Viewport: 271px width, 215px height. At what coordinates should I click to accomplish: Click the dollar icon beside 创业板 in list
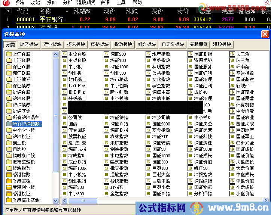pos(64,73)
